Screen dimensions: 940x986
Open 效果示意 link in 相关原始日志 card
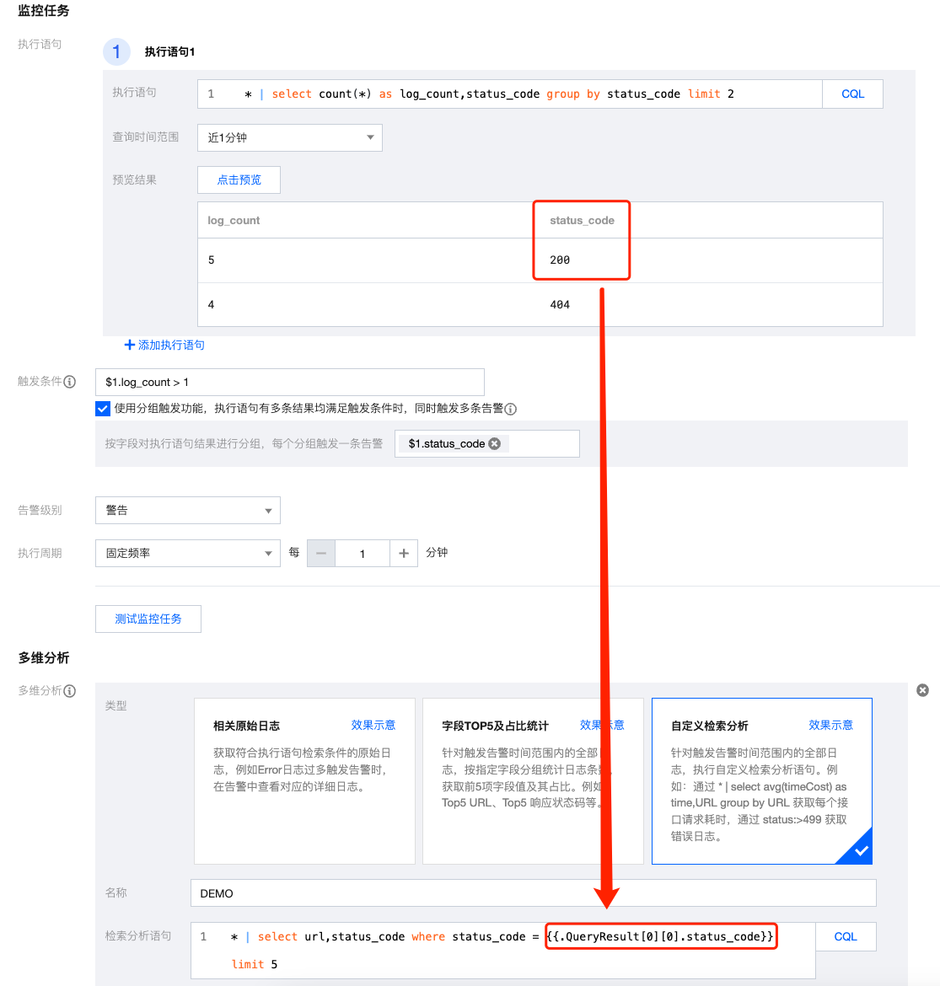coord(373,725)
